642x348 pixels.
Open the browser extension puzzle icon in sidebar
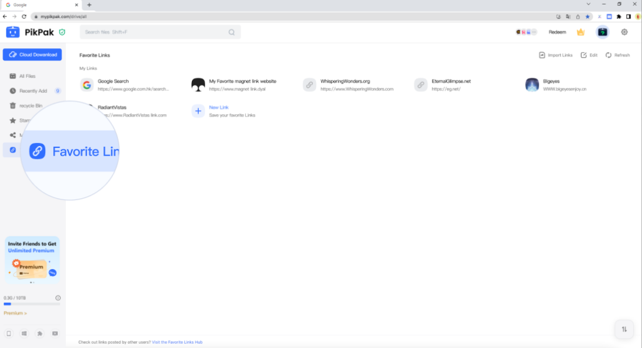[x=40, y=333]
